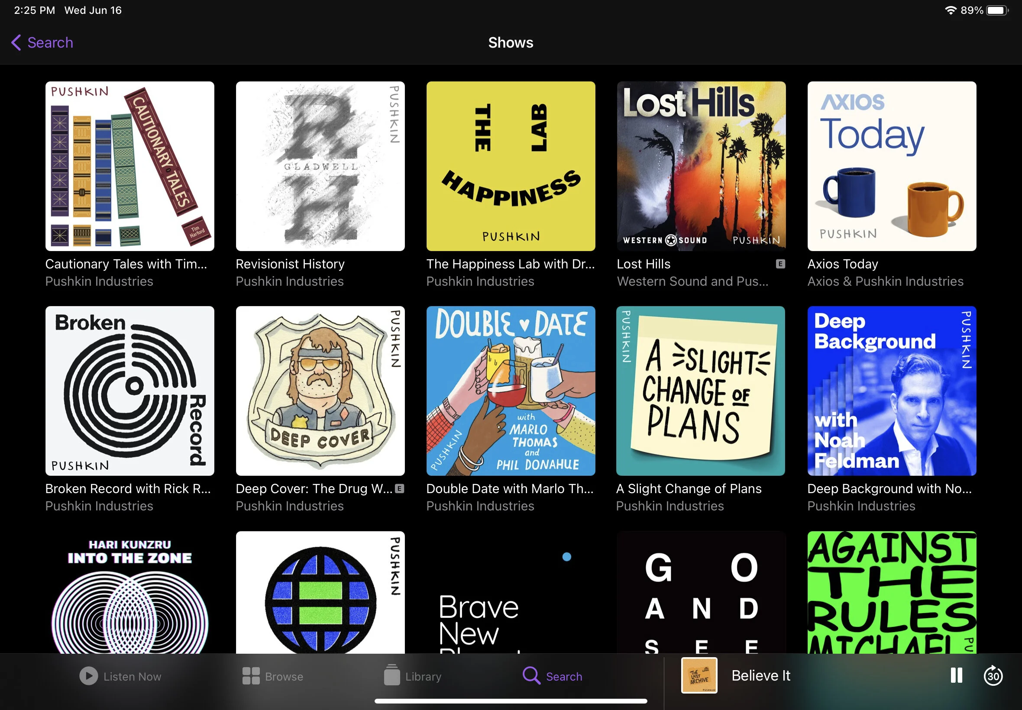The width and height of the screenshot is (1022, 710).
Task: Open Revisionist History show artwork
Action: click(320, 166)
